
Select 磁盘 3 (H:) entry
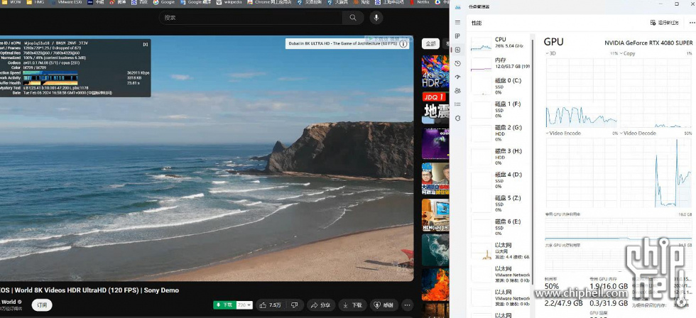pyautogui.click(x=501, y=157)
